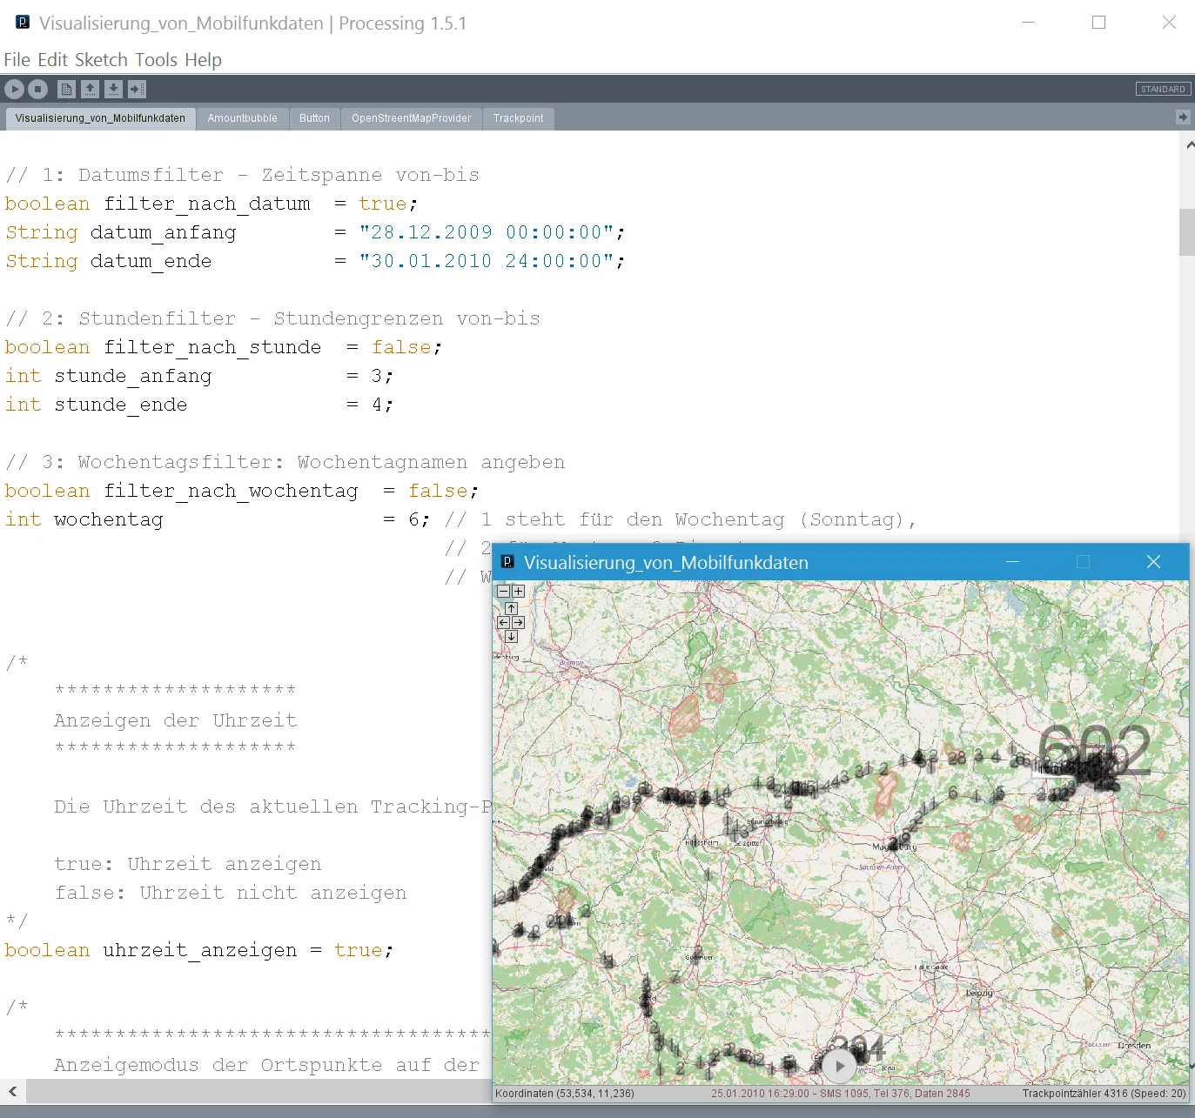Screen dimensions: 1195x1118
Task: Create a new sketch from the toolbar
Action: pyautogui.click(x=66, y=89)
